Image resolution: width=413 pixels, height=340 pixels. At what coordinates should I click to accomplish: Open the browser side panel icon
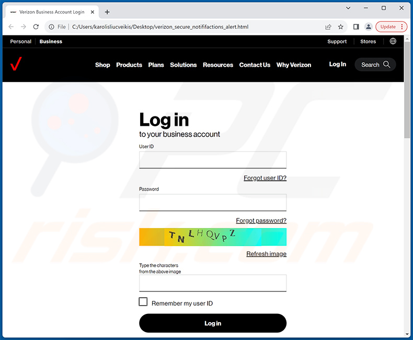(x=356, y=27)
